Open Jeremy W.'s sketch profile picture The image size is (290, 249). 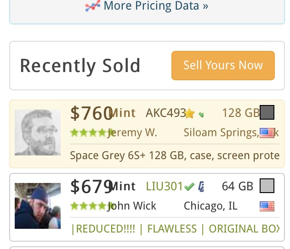38,133
